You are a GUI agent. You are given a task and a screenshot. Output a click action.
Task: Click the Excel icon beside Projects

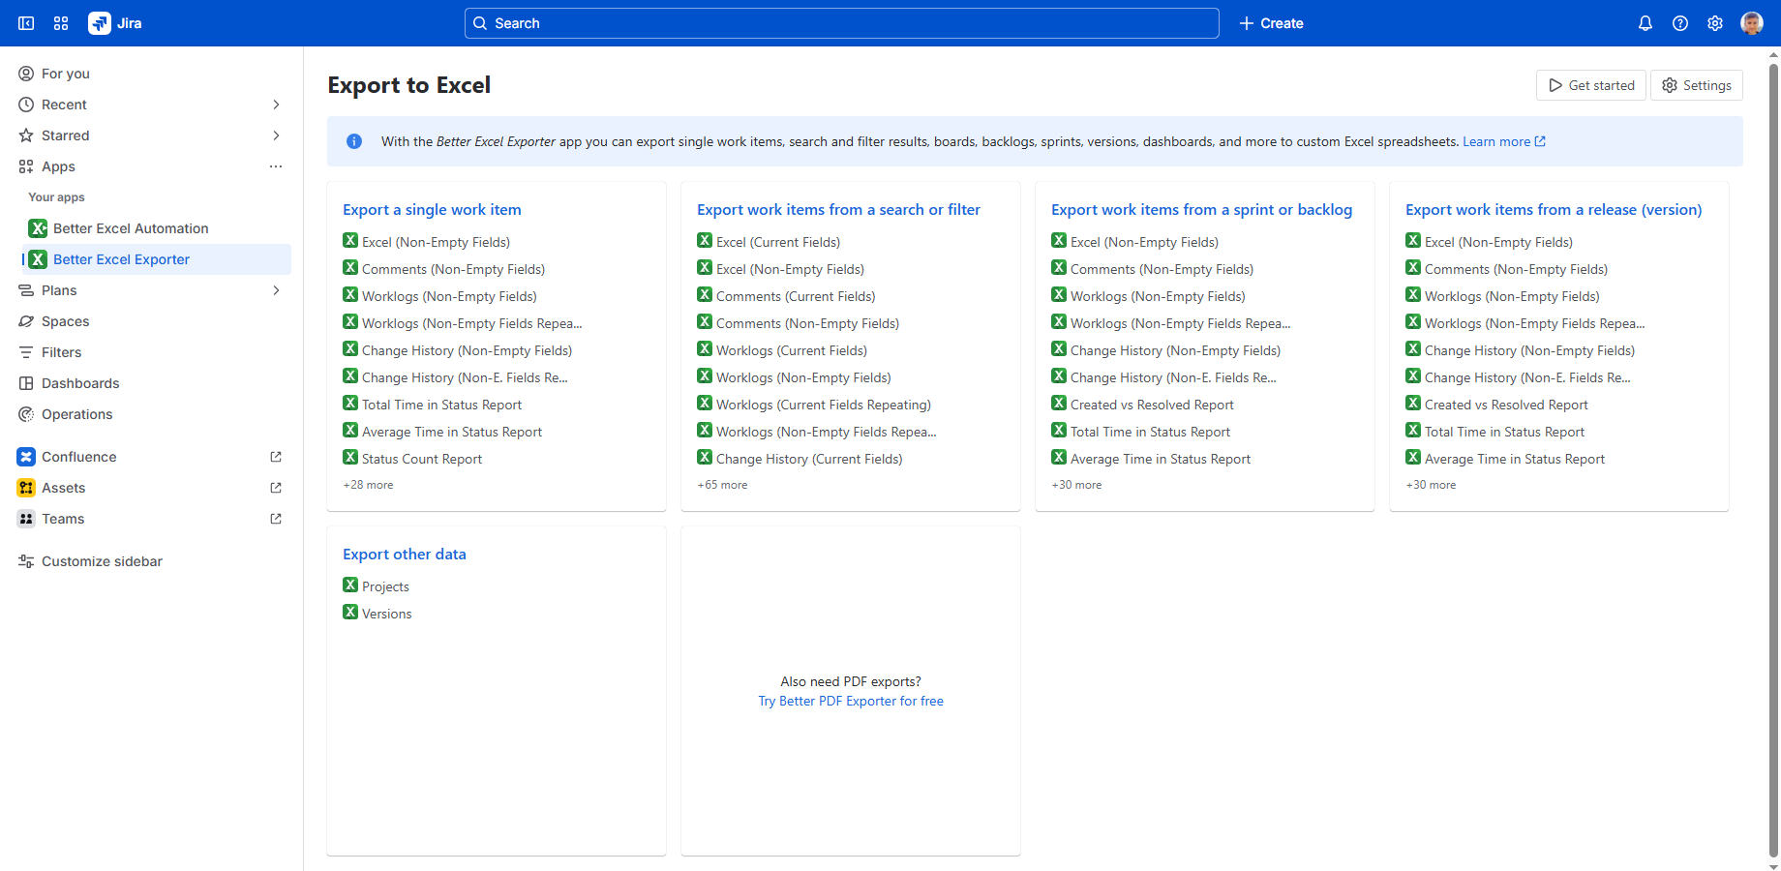tap(350, 586)
